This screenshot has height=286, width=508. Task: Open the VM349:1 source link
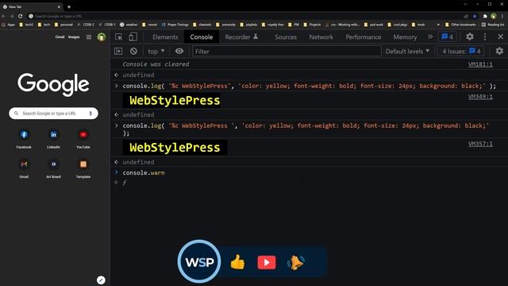(480, 97)
